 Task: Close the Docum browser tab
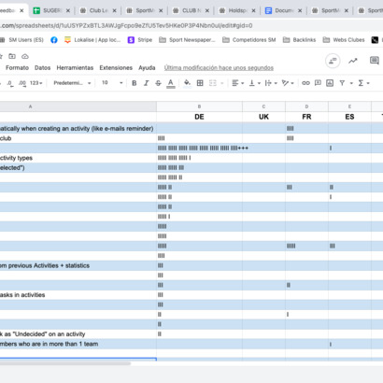[x=300, y=10]
